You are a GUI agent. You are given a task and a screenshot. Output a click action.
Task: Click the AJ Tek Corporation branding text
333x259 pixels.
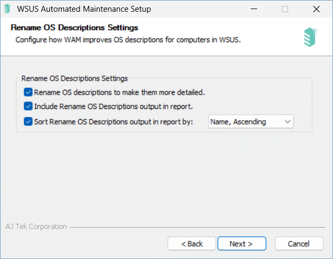point(36,226)
